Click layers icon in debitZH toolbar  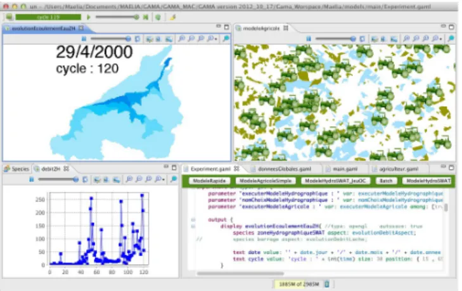97,179
